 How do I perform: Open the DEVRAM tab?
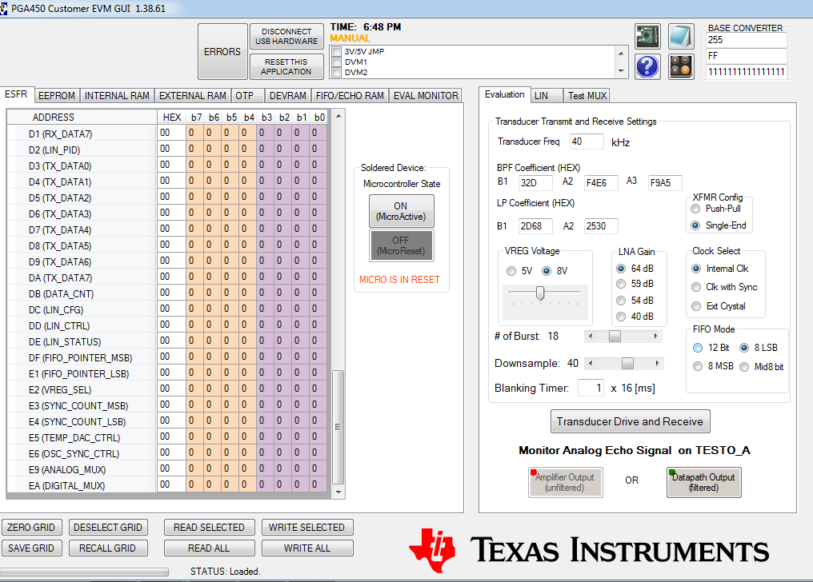(287, 96)
